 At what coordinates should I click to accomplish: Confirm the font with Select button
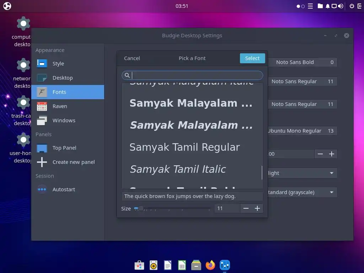point(252,58)
